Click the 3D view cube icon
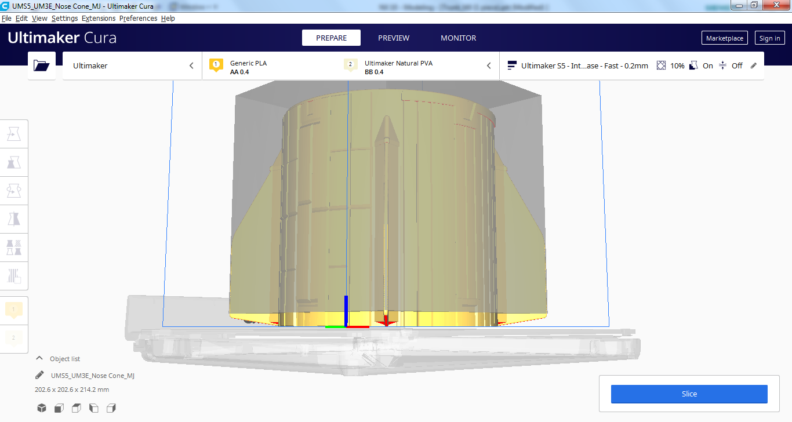The height and width of the screenshot is (422, 792). click(42, 408)
